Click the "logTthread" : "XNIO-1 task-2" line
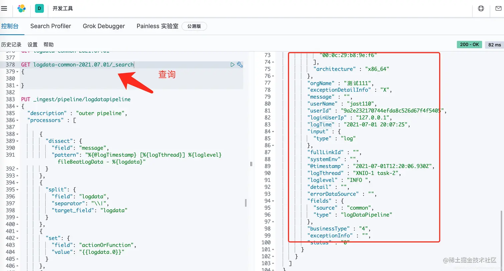 pyautogui.click(x=354, y=173)
